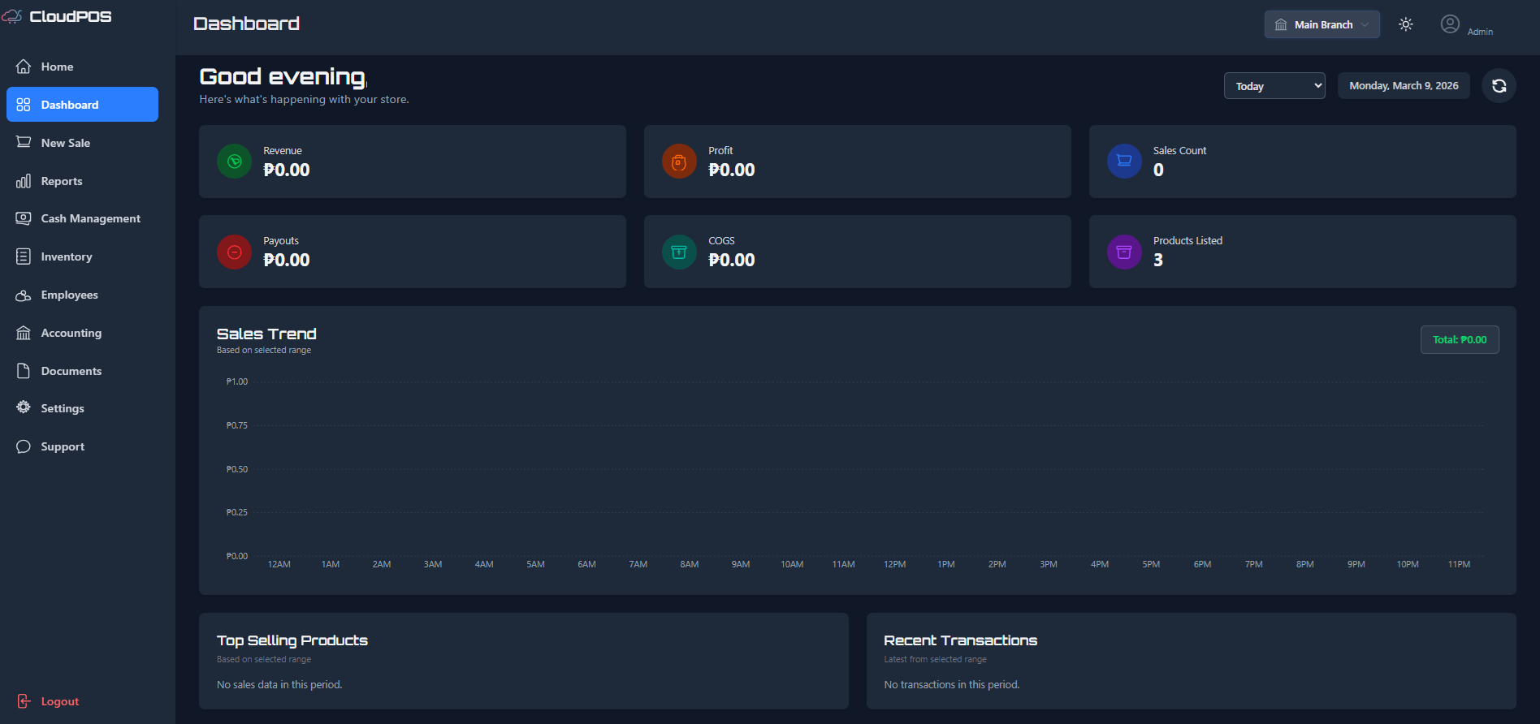Click the Recent Transactions heading
Screen dimensions: 1540x724
click(x=960, y=640)
